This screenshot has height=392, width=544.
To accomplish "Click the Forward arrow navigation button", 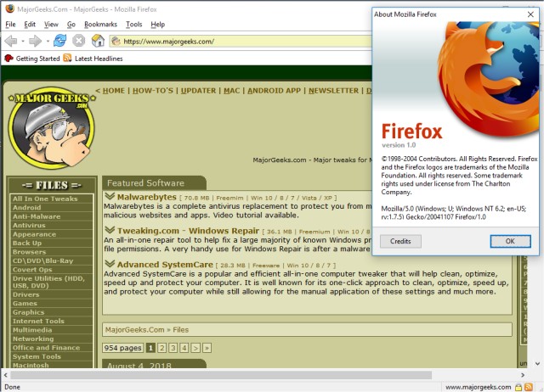I will (x=35, y=42).
